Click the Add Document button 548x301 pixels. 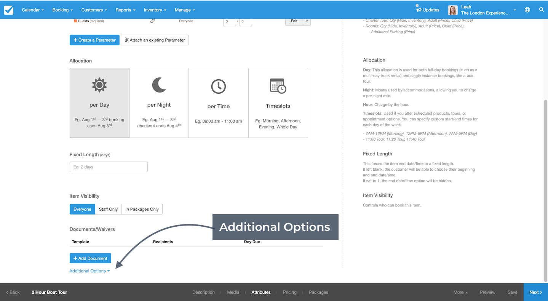[x=90, y=258]
